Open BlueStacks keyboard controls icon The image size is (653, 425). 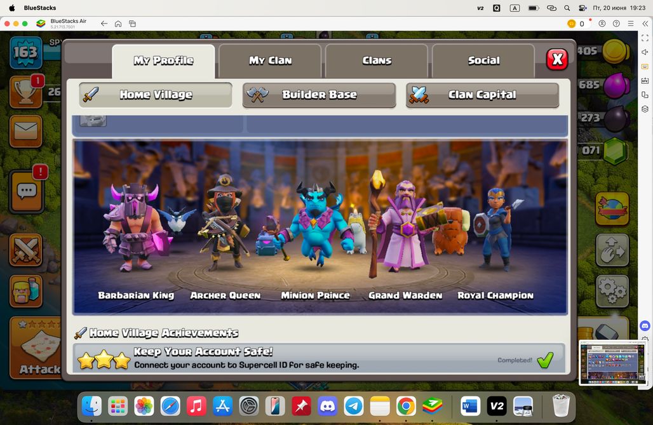[645, 66]
